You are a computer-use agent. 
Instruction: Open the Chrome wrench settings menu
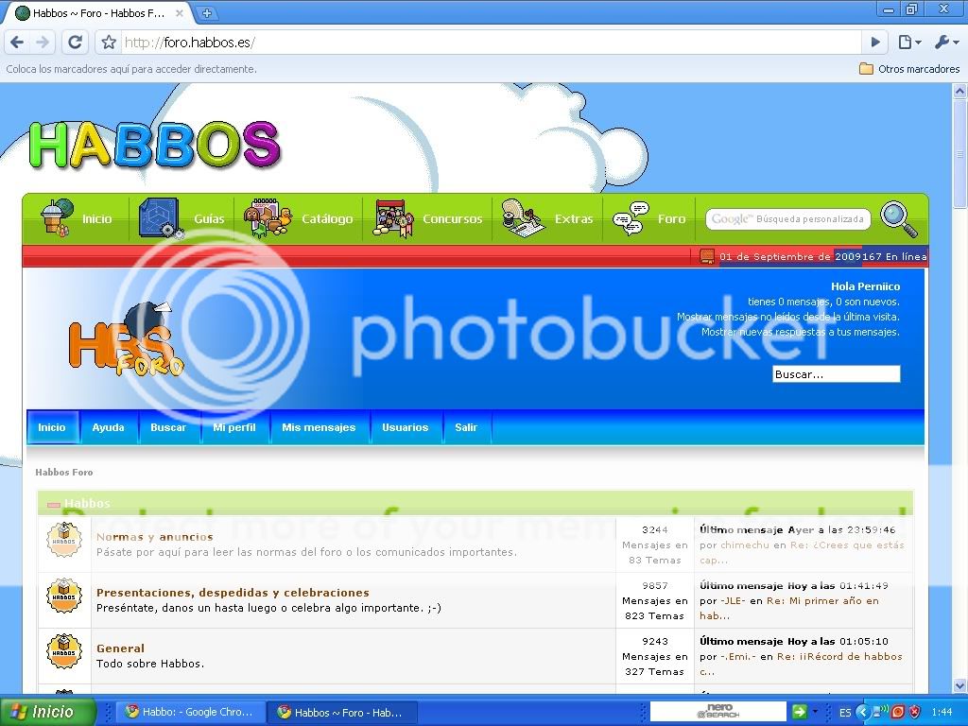point(946,42)
